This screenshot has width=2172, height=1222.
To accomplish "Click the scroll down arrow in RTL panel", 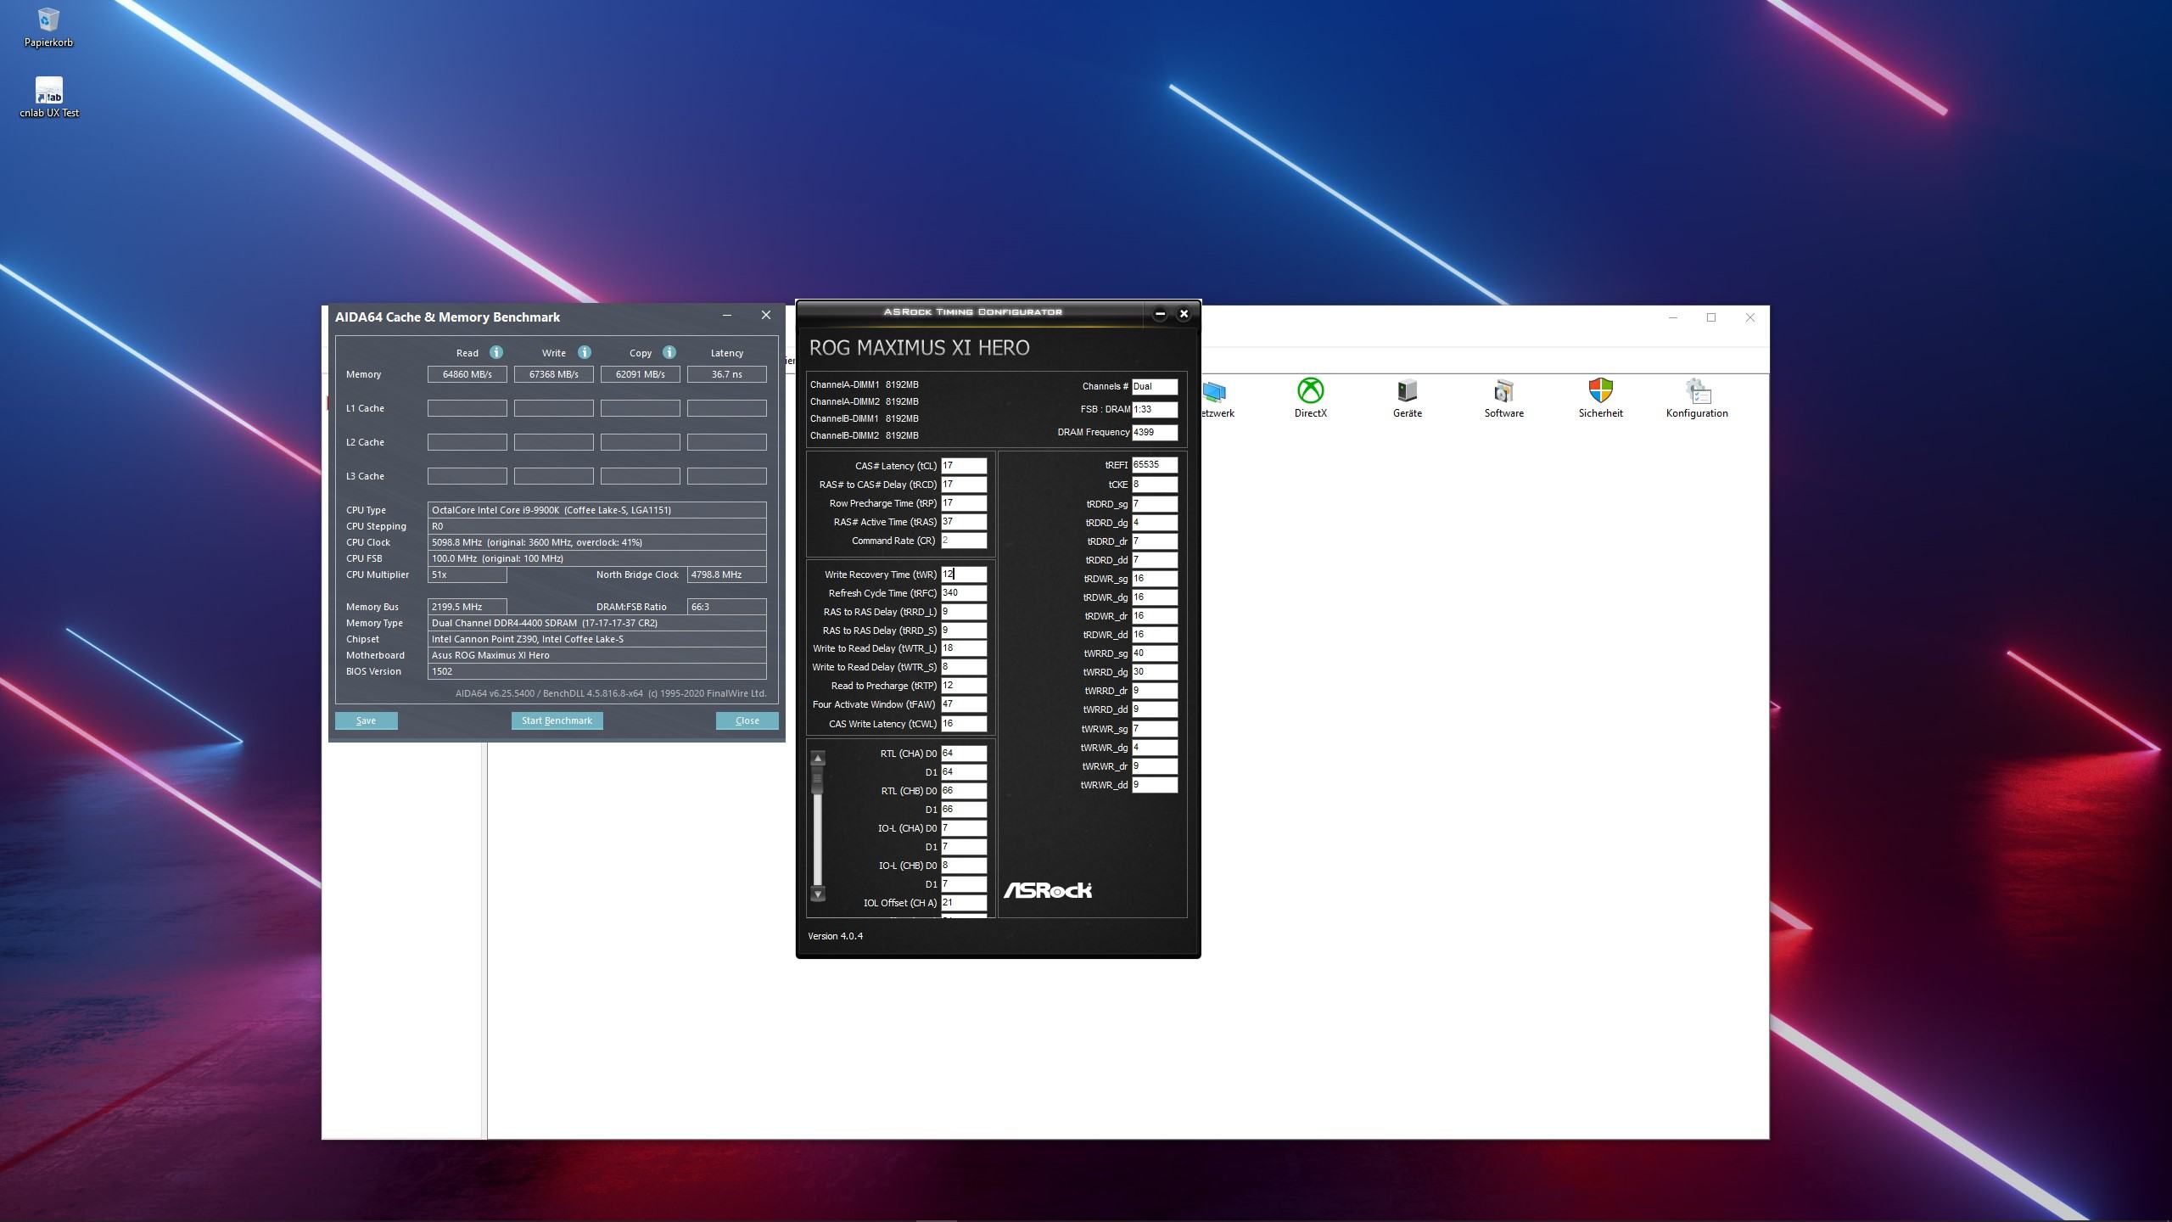I will [x=818, y=894].
